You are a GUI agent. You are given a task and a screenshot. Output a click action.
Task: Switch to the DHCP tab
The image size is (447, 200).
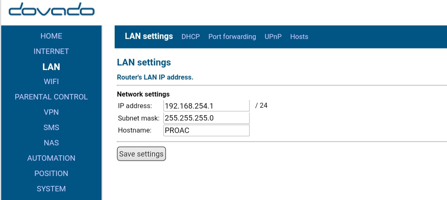pyautogui.click(x=190, y=37)
